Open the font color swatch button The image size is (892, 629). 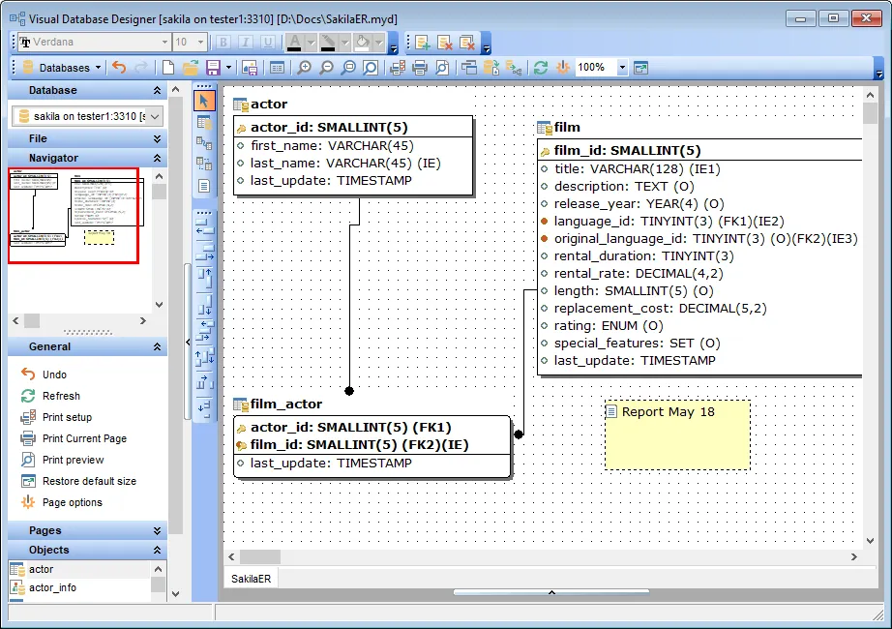[x=294, y=43]
